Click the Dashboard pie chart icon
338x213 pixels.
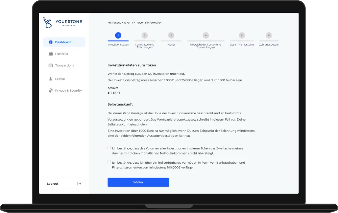coord(51,42)
